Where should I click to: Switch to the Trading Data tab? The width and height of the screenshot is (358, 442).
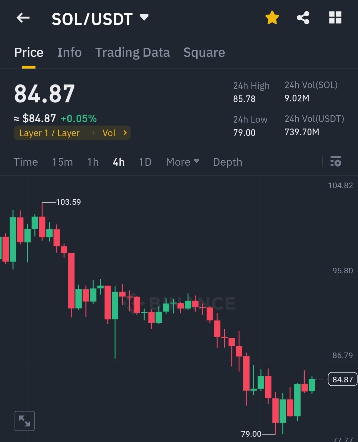tap(133, 52)
